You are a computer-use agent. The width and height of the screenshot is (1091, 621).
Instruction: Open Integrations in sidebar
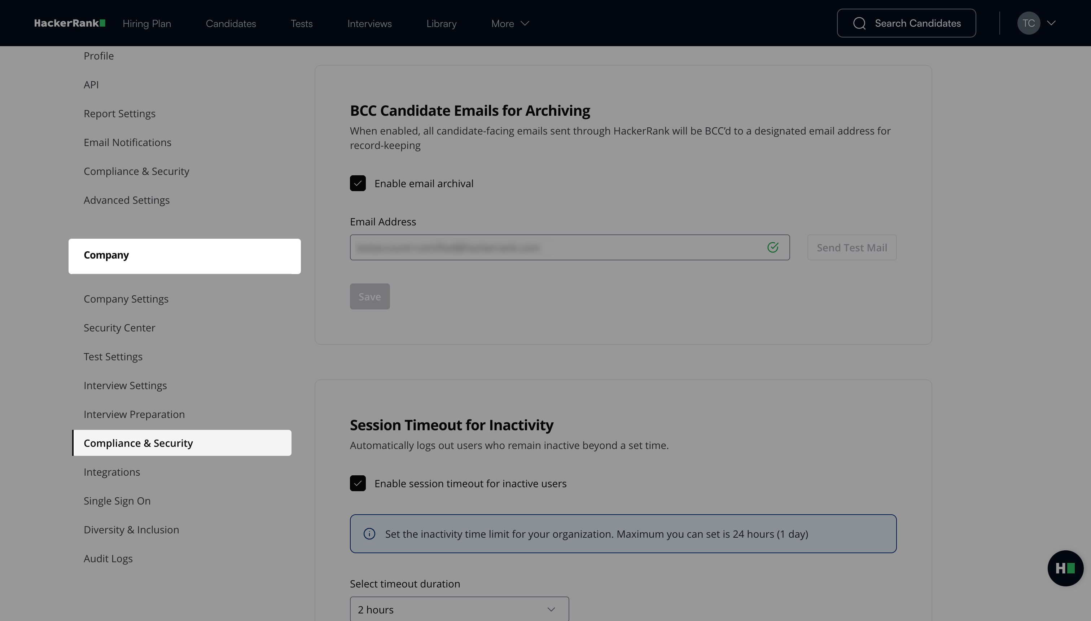click(112, 472)
